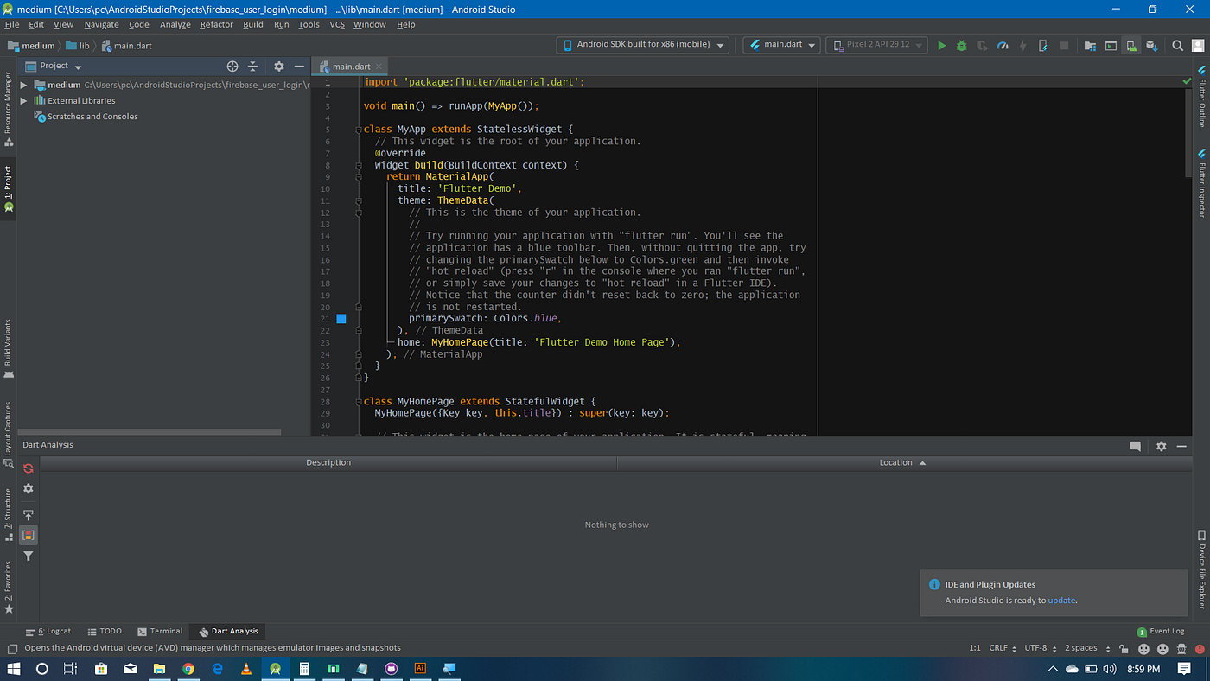The image size is (1210, 681).
Task: Run the app with the green Run icon
Action: tap(942, 45)
